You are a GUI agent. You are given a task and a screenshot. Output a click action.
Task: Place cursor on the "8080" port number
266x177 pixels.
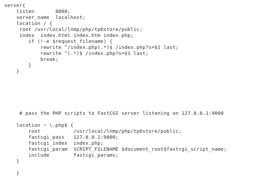coord(61,11)
